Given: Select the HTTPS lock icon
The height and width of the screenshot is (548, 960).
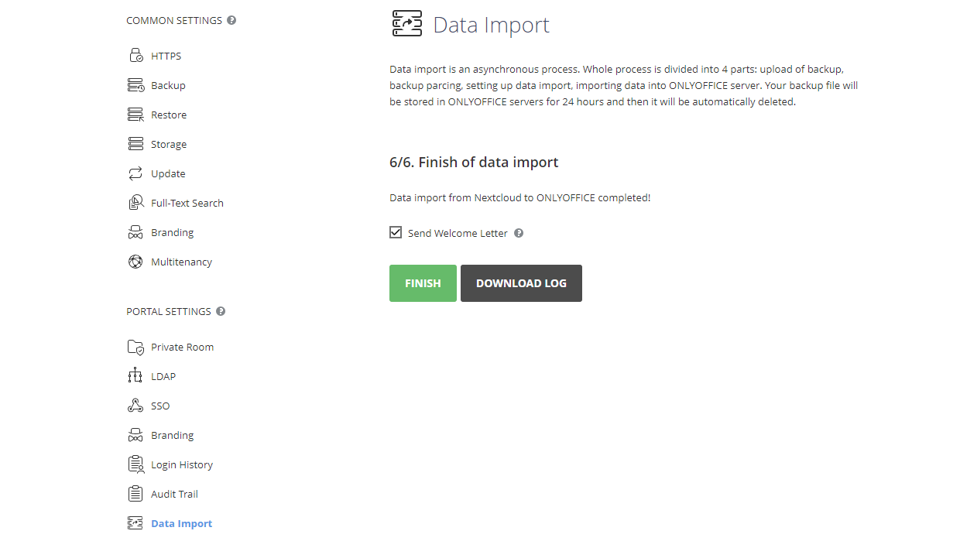Looking at the screenshot, I should 135,55.
